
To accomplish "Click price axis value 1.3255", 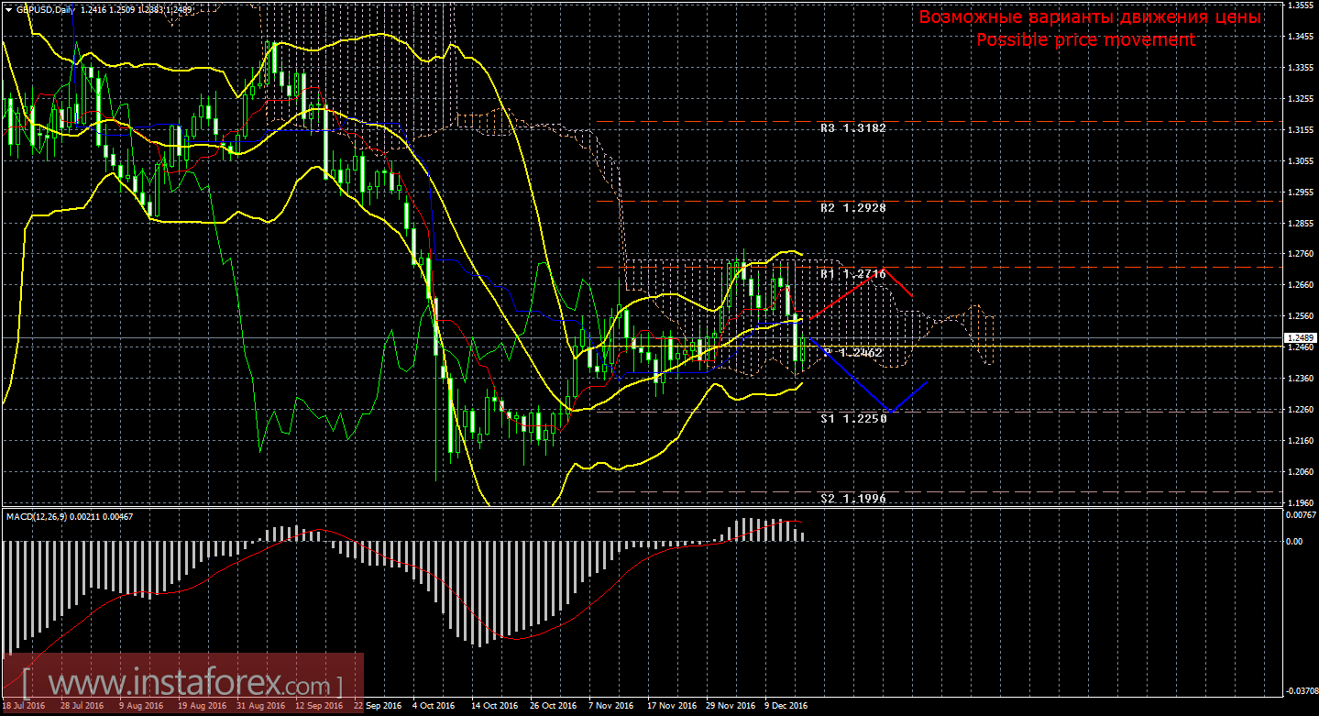I will click(1300, 99).
